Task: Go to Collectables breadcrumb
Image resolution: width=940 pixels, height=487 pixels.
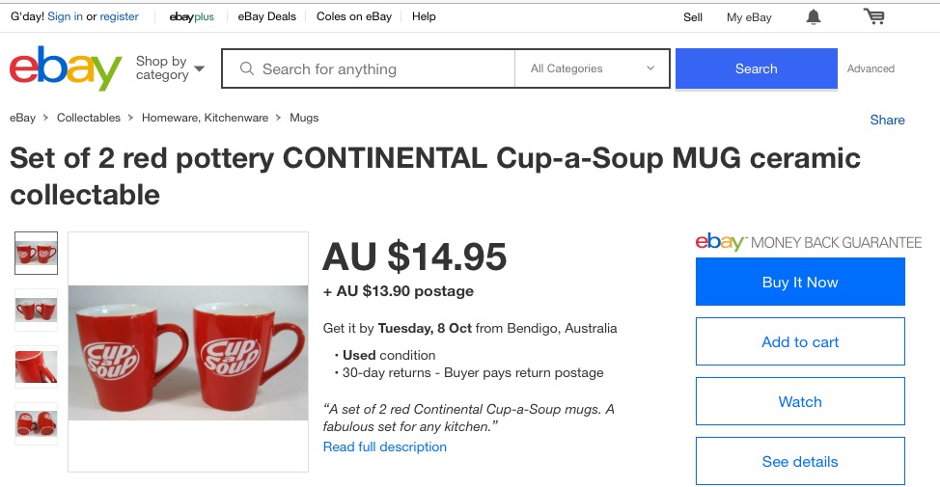Action: 89,118
